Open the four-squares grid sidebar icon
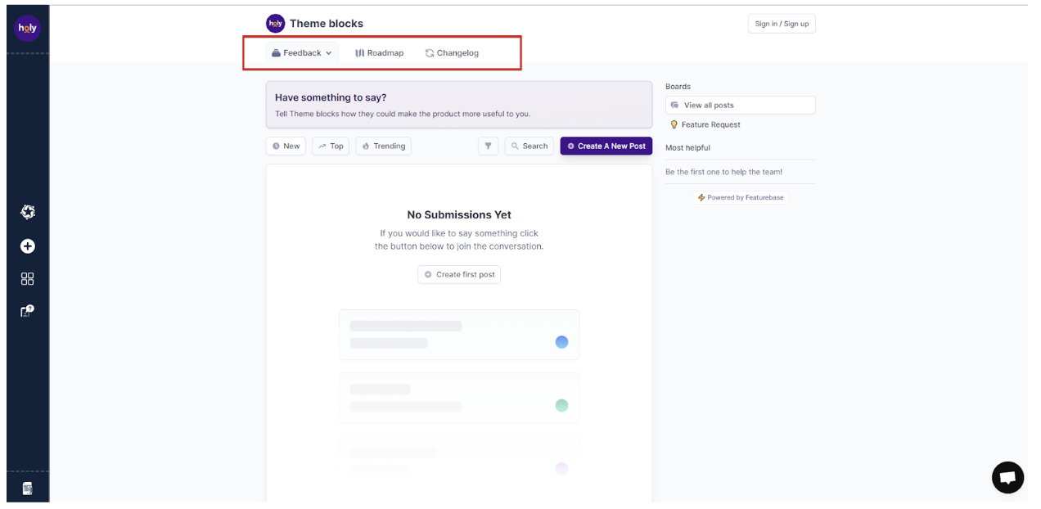This screenshot has height=509, width=1041. click(x=28, y=279)
